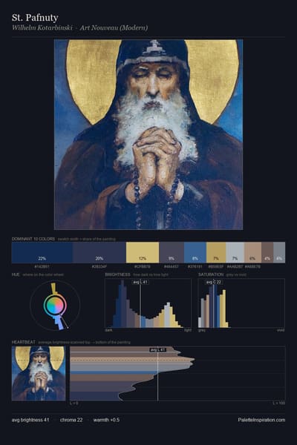Viewport: 297px width, 445px height.
Task: Click the dark navy 22% color swatch
Action: [x=42, y=252]
